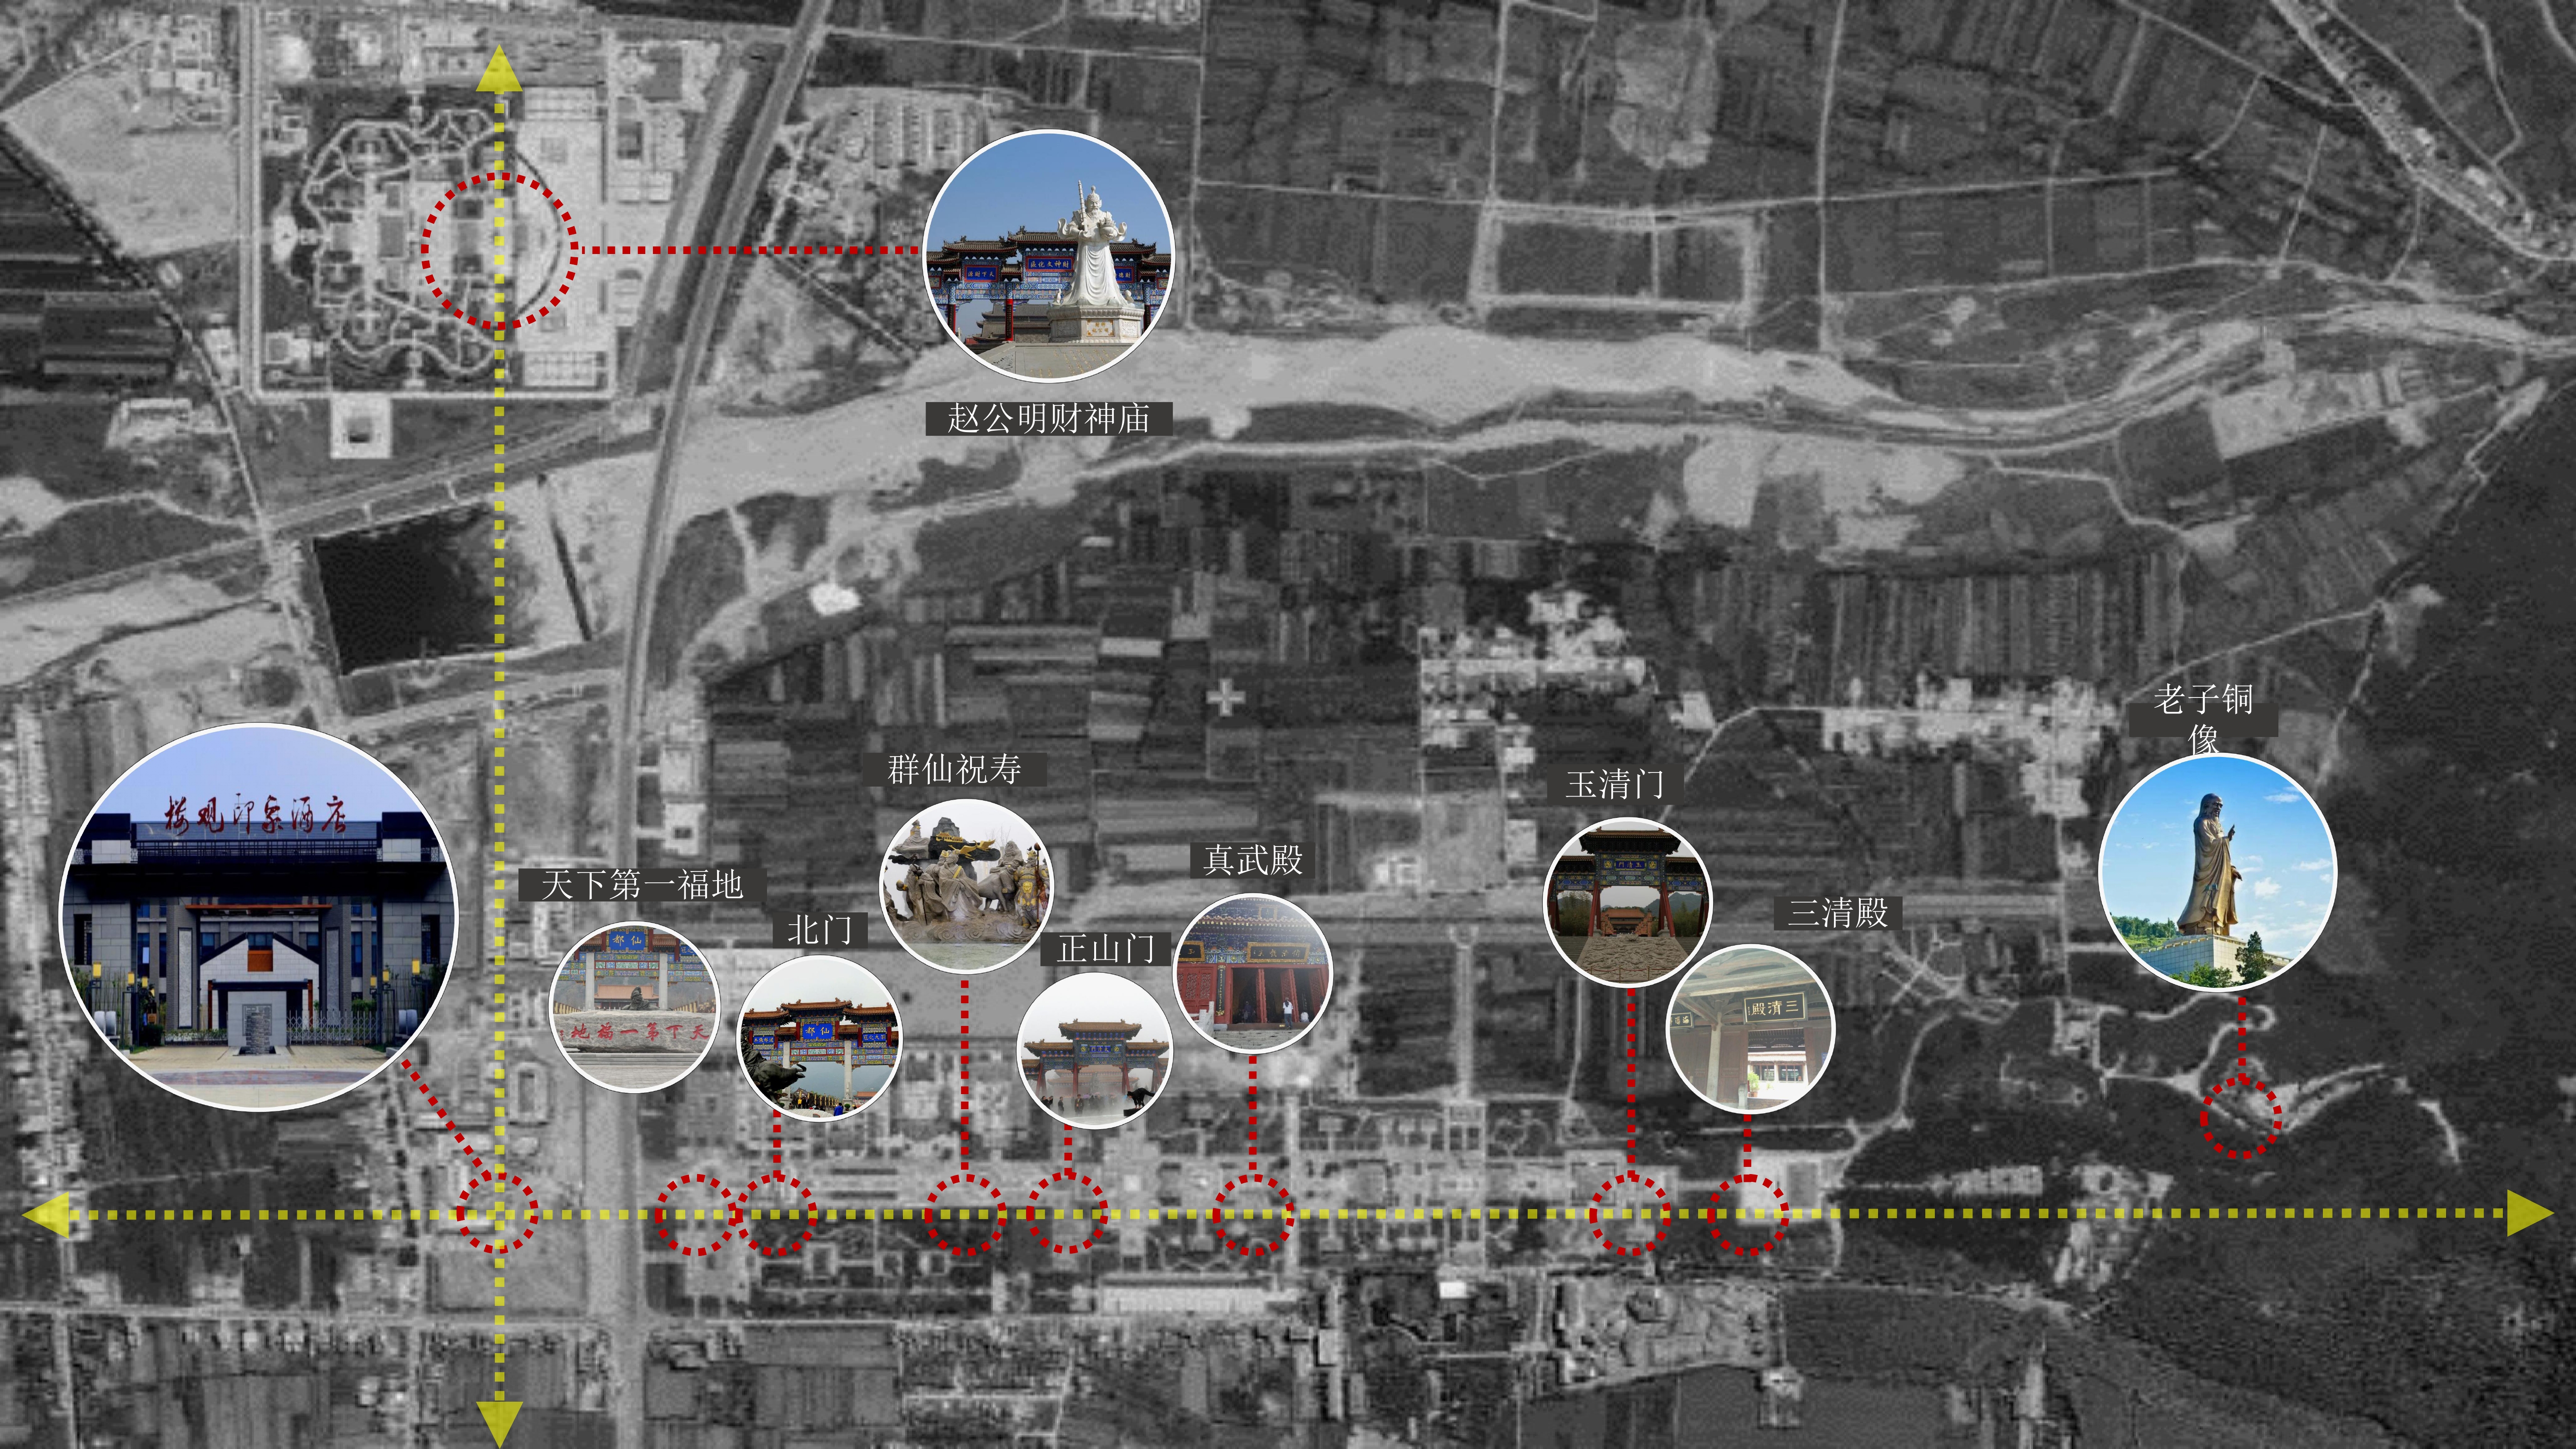Select the 正山门 gate photo
2576x1449 pixels.
1095,1052
